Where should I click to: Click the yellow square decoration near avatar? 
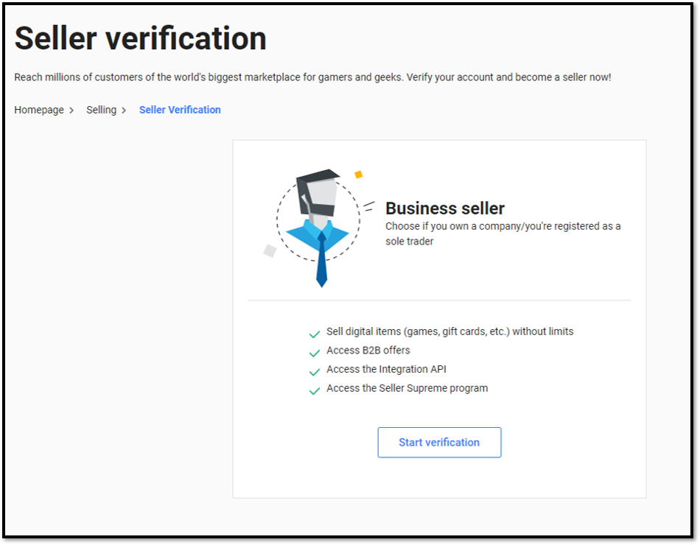click(x=359, y=175)
